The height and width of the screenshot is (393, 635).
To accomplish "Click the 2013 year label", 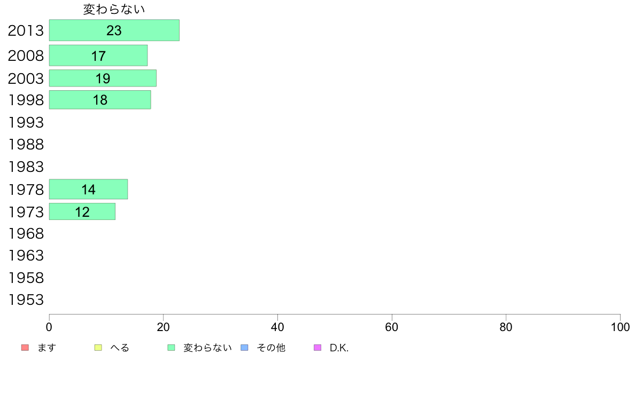I will click(26, 30).
